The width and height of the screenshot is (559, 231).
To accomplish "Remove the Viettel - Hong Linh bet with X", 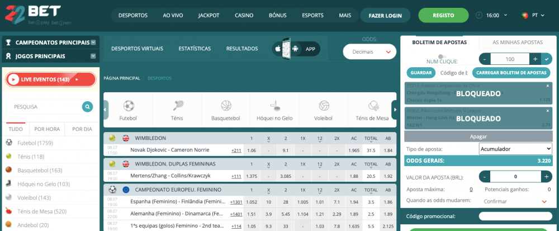I will (548, 111).
